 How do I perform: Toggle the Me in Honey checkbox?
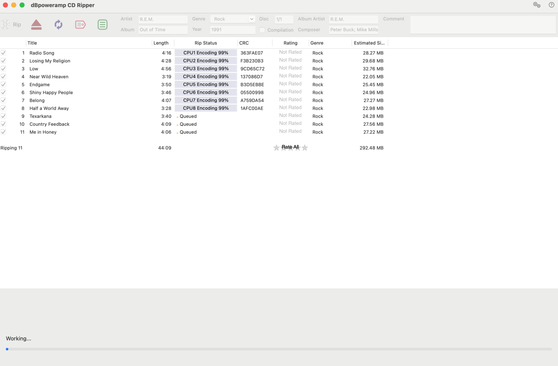(3, 132)
